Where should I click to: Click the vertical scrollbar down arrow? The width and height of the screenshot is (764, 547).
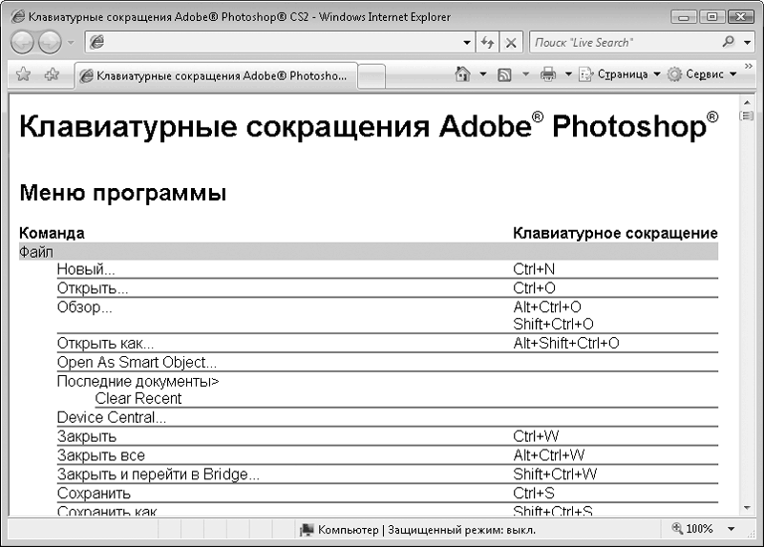pyautogui.click(x=747, y=508)
